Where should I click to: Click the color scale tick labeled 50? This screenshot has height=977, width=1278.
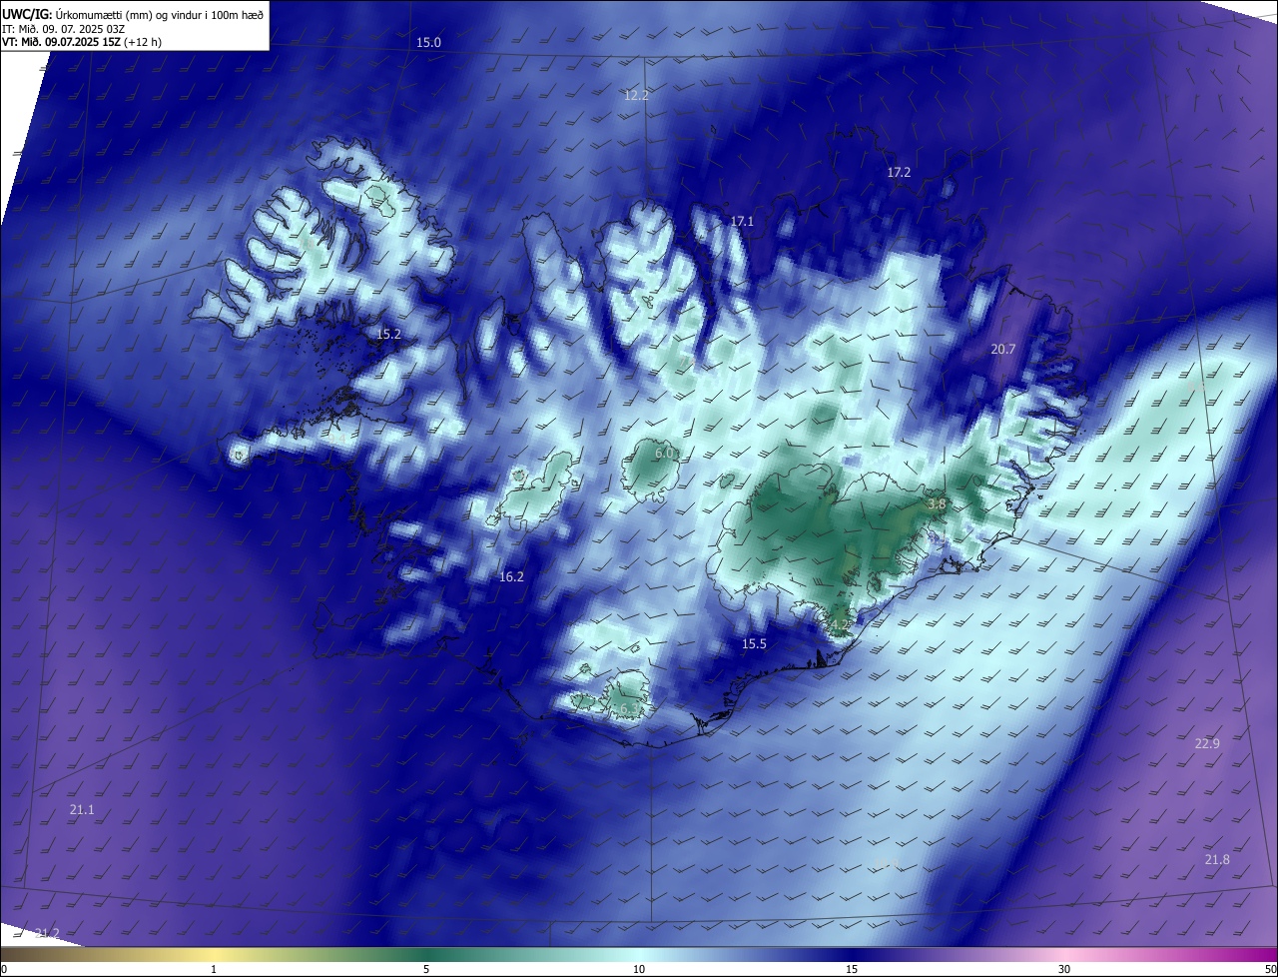tap(1270, 969)
